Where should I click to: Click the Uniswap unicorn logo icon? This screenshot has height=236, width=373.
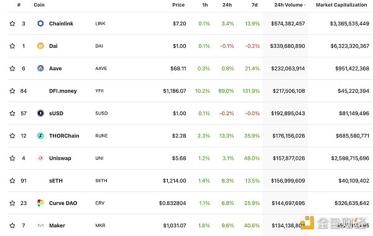pyautogui.click(x=40, y=158)
